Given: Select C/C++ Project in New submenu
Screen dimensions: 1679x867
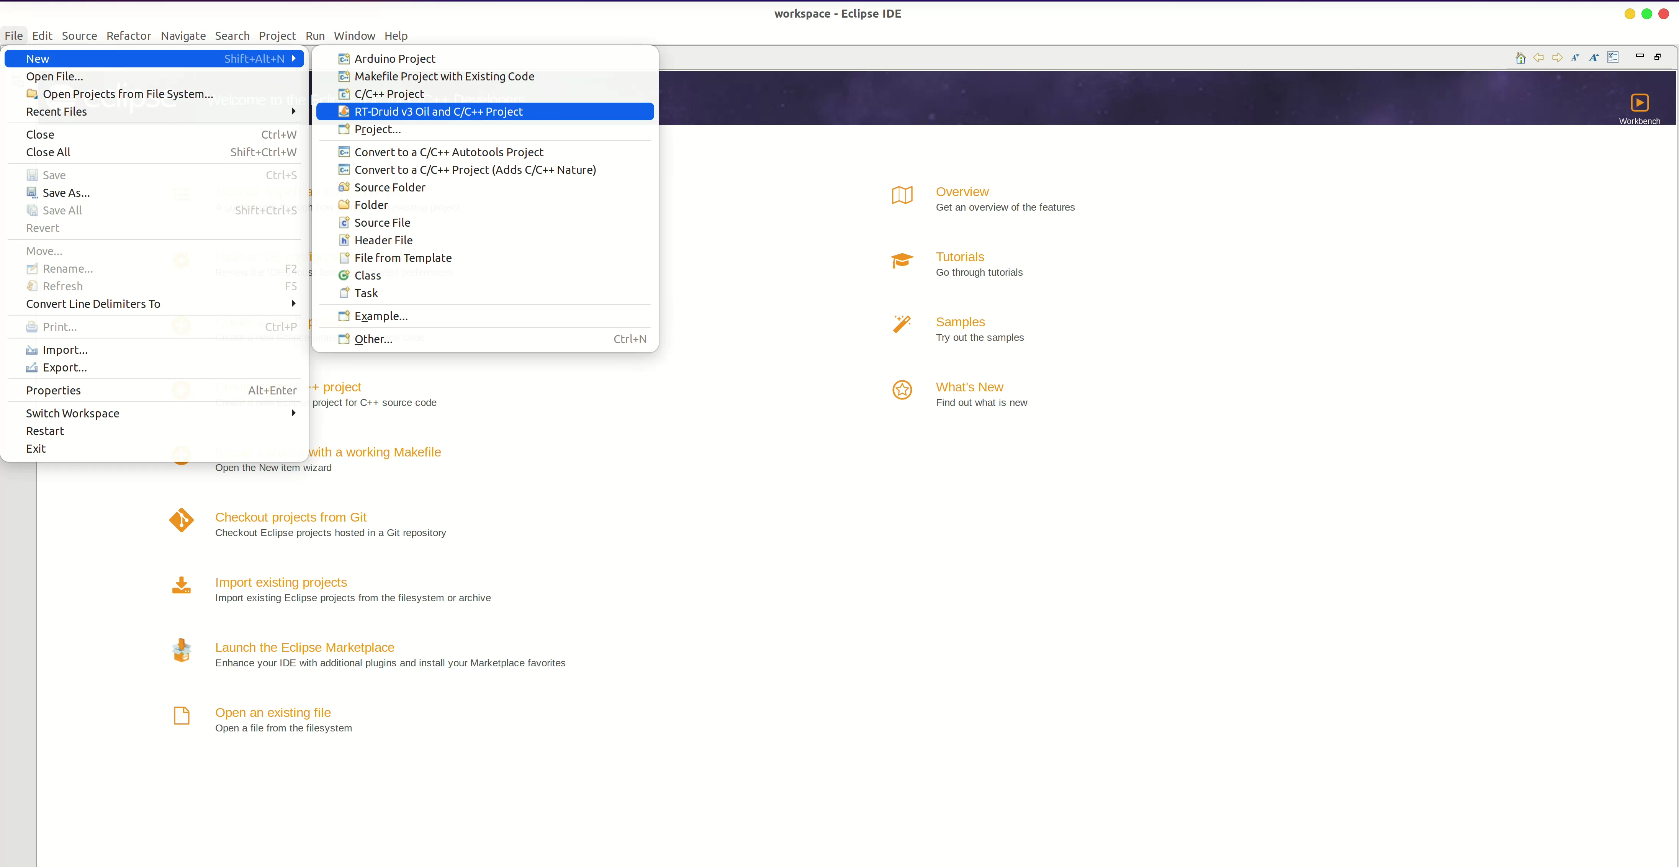Looking at the screenshot, I should (x=485, y=94).
